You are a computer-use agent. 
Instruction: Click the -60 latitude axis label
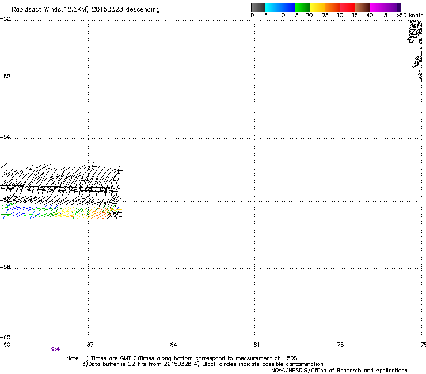point(5,337)
